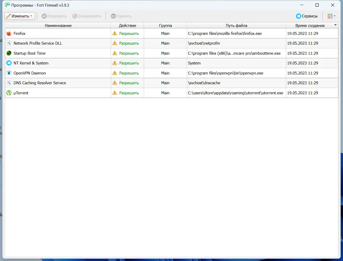
Task: Click the System path cell
Action: pyautogui.click(x=237, y=63)
